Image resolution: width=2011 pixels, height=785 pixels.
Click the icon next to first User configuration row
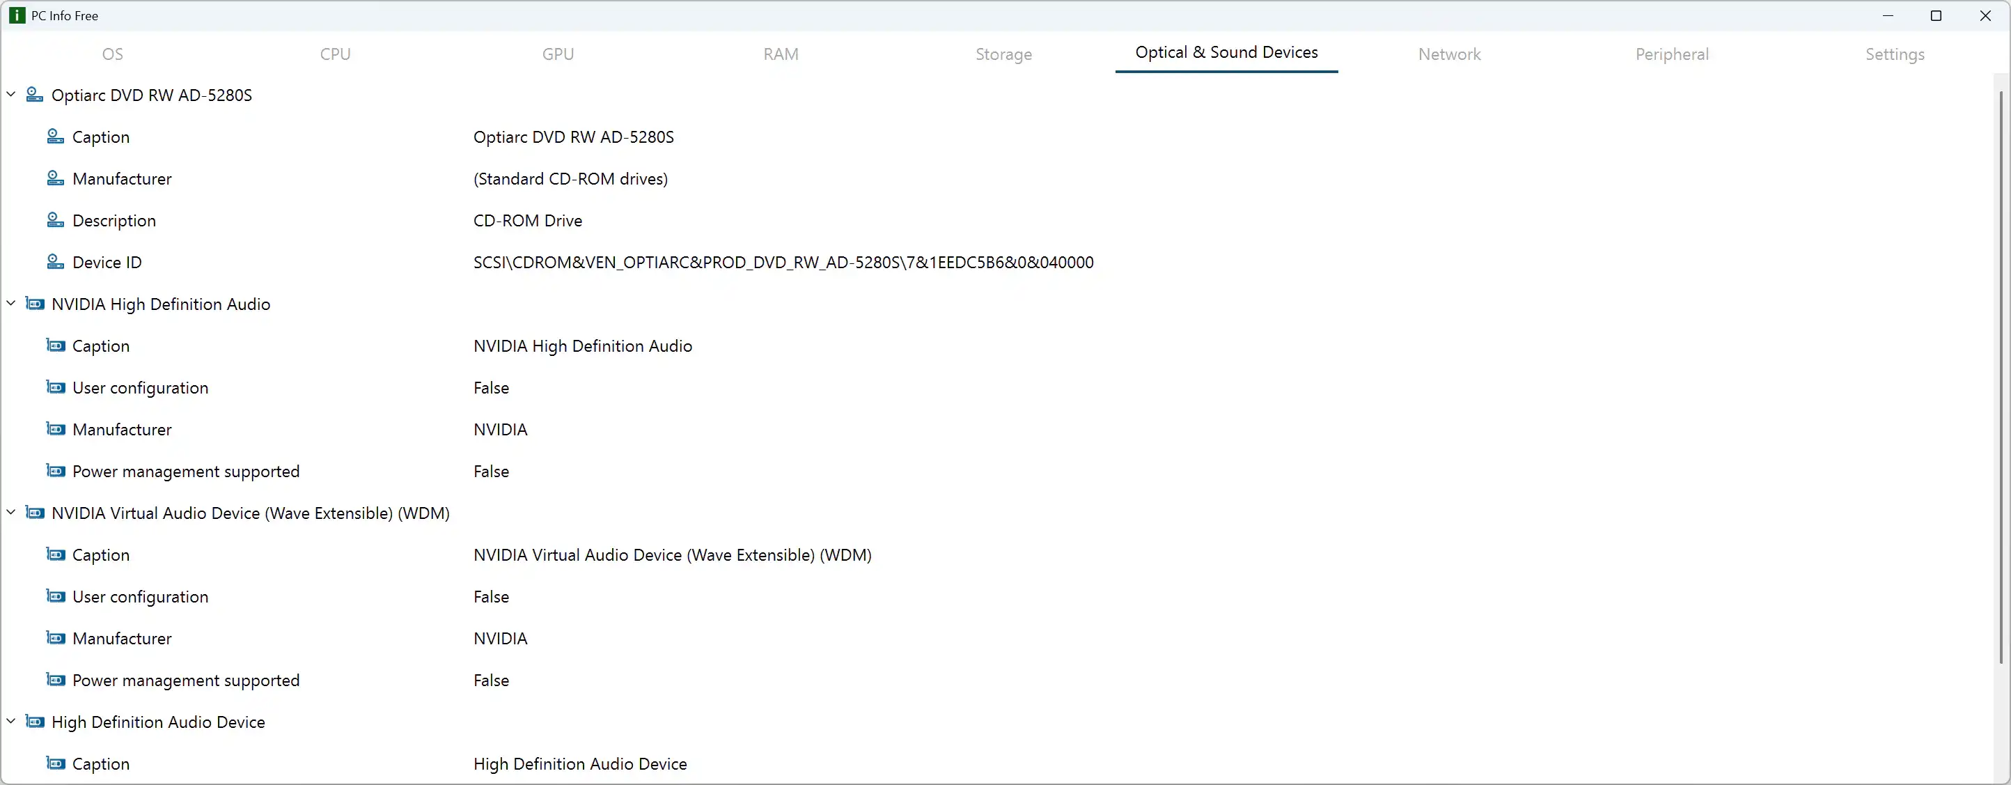coord(54,387)
